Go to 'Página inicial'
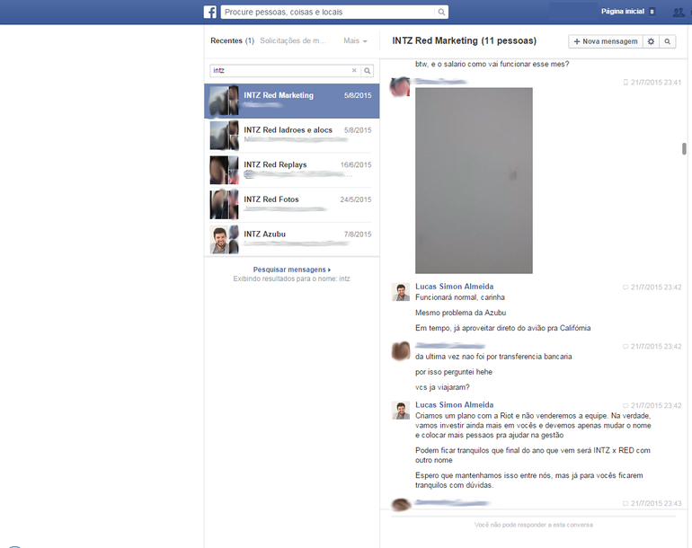Screen dimensions: 692x548 click(x=623, y=12)
